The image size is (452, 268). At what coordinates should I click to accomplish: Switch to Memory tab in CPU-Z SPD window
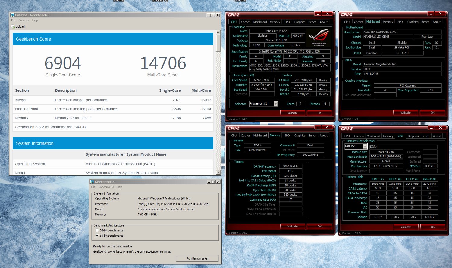[388, 136]
